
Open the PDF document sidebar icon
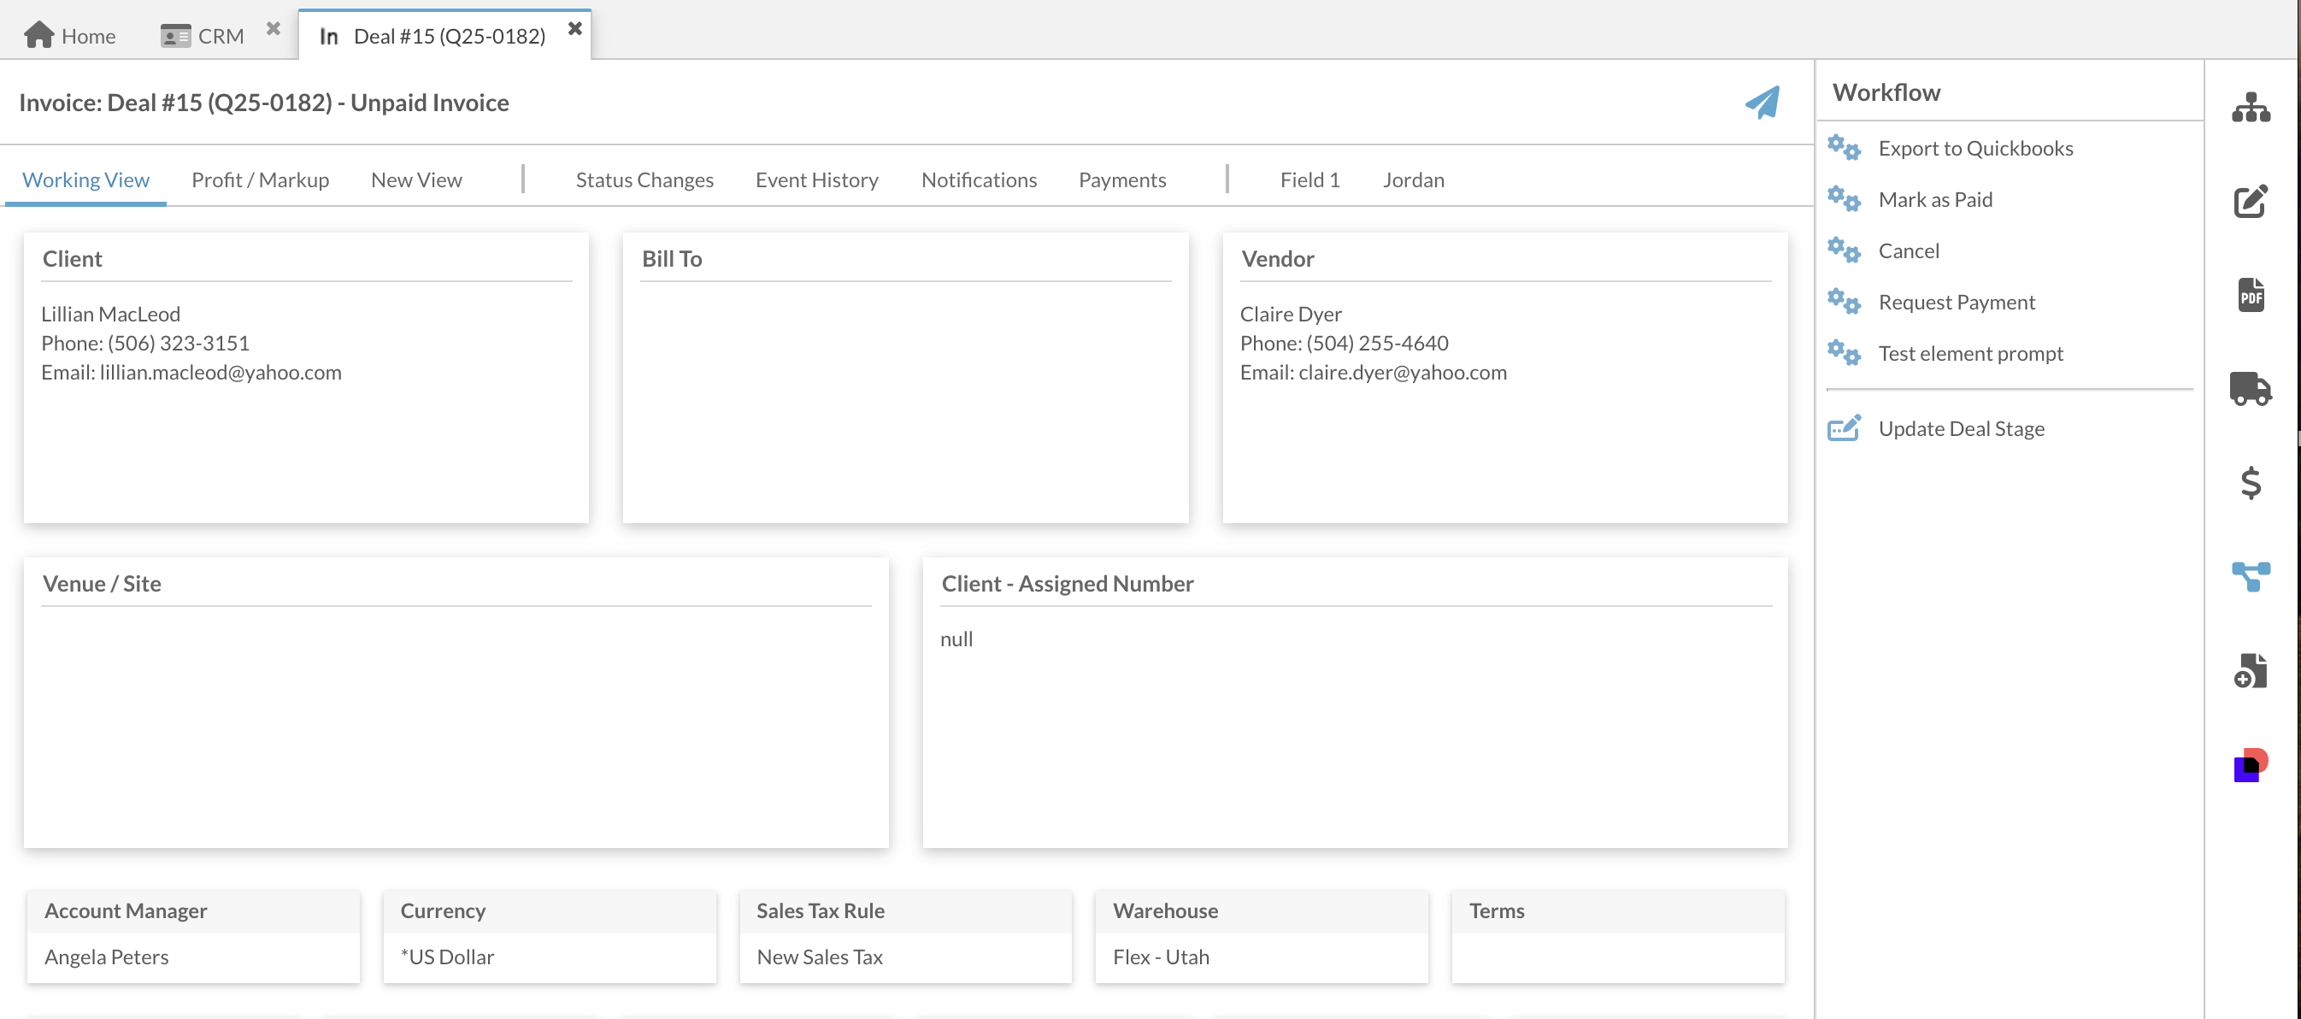click(x=2250, y=296)
